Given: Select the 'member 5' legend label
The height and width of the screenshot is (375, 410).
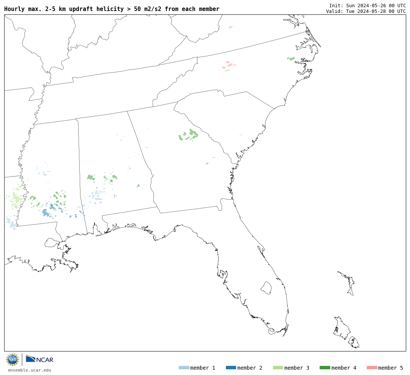Looking at the screenshot, I should pos(391,368).
